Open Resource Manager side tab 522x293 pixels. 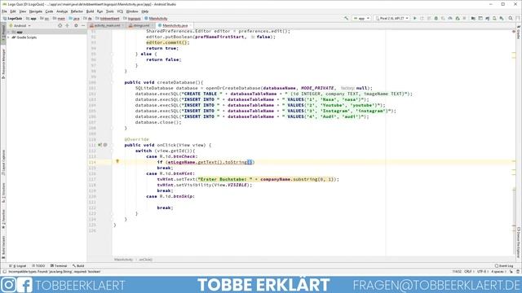point(3,63)
